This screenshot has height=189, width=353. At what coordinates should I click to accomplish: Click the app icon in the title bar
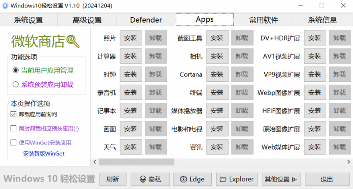pyautogui.click(x=4, y=5)
